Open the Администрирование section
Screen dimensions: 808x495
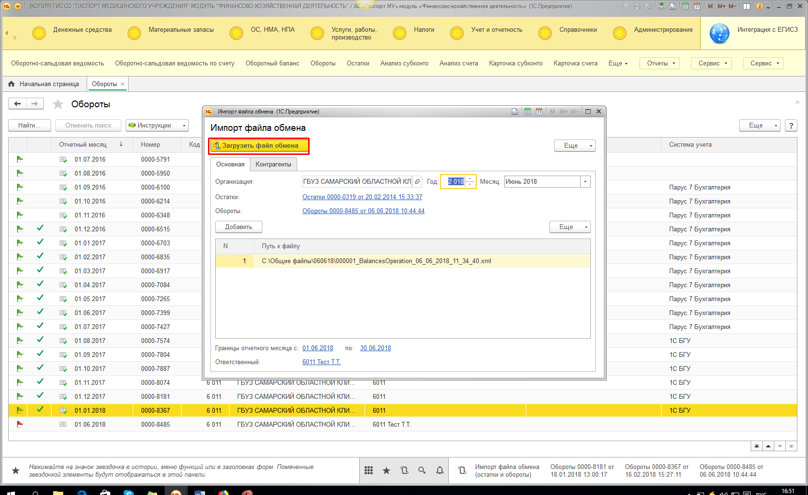click(x=663, y=30)
